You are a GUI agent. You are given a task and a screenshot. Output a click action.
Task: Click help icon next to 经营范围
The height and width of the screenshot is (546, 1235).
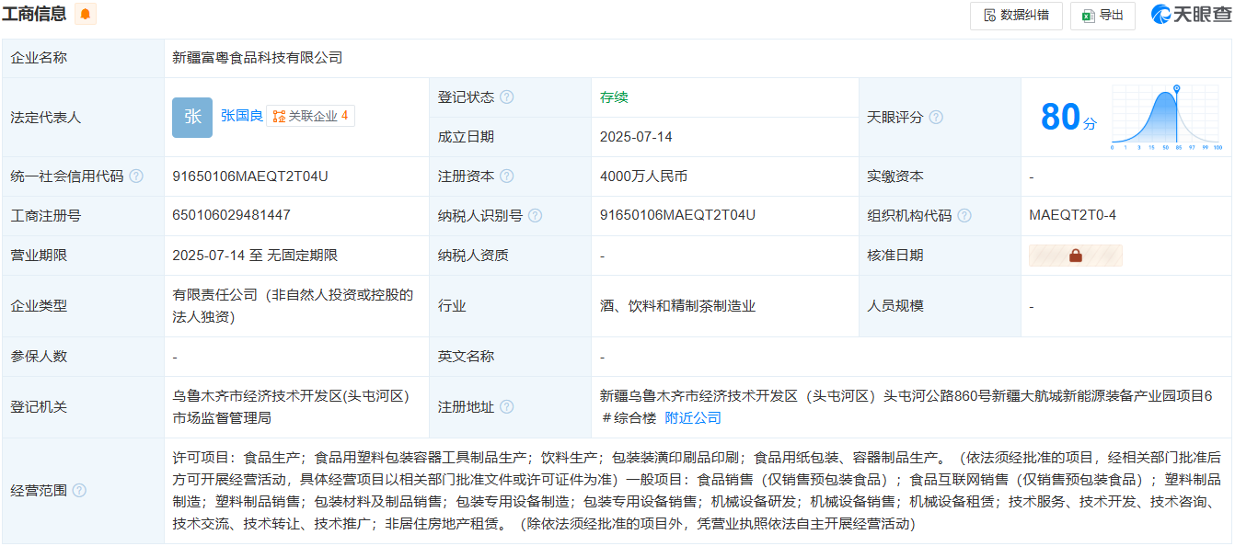click(79, 491)
